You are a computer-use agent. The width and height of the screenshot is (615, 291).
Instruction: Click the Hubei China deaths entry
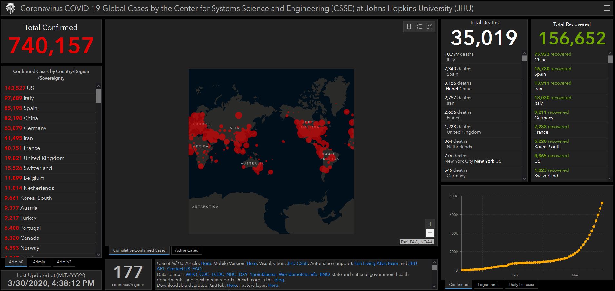pos(481,86)
